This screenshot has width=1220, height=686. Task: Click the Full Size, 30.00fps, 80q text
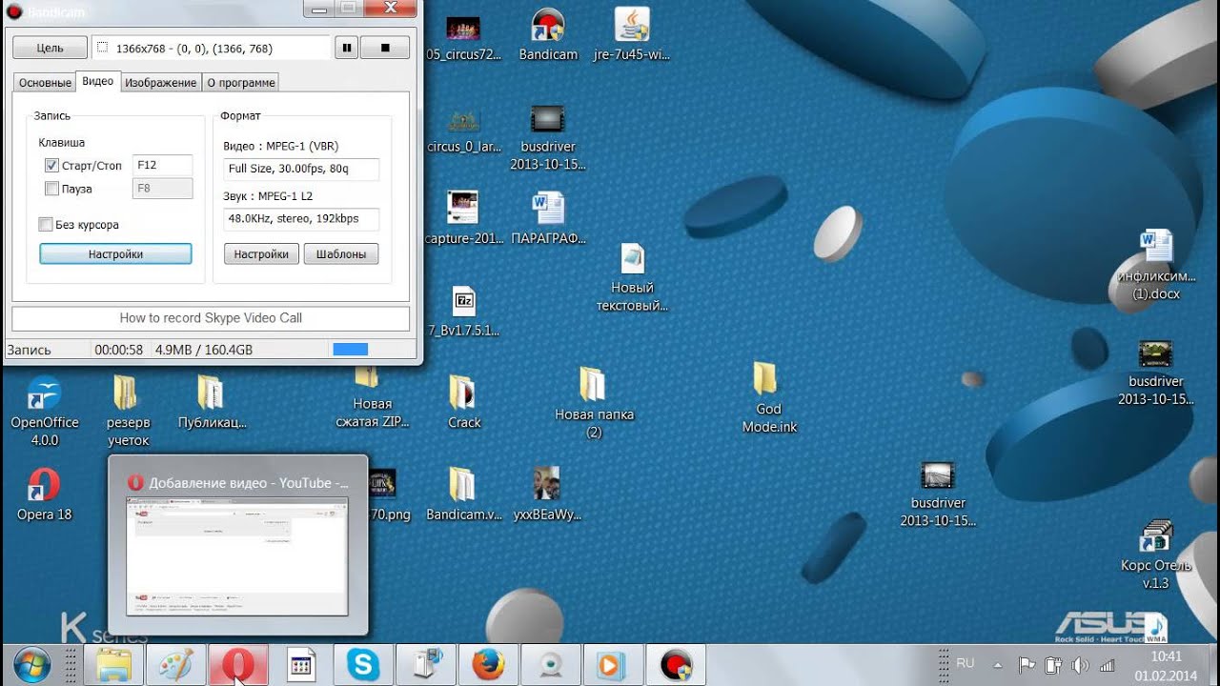(x=289, y=170)
